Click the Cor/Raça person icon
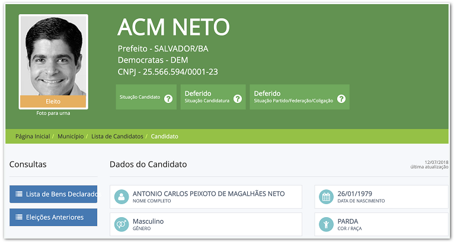Viewport: 454px width, 242px height. 325,224
